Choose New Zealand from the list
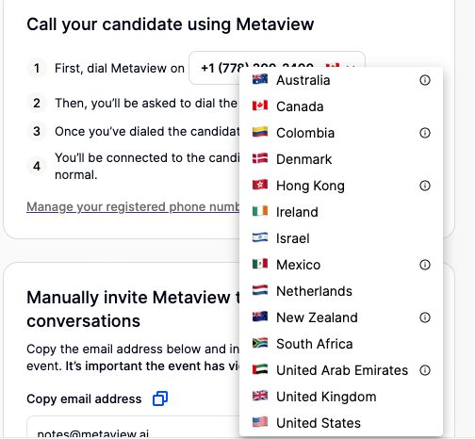Screen dimensions: 475x439 pos(341,317)
